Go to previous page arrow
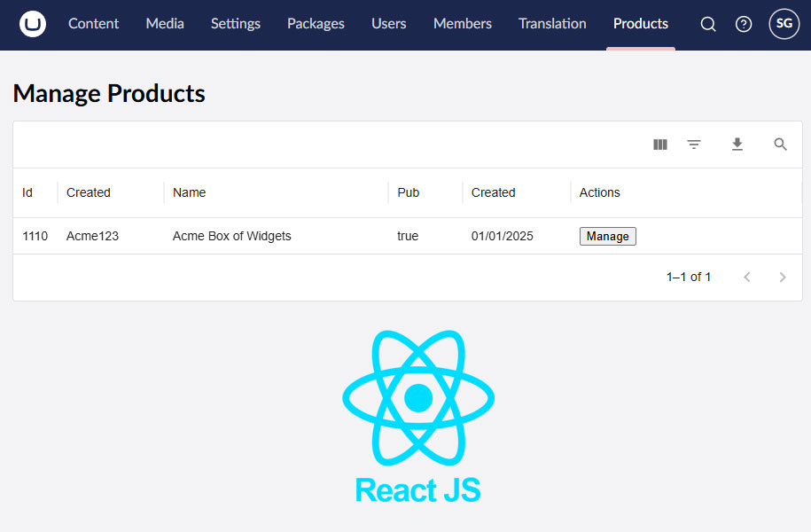 click(747, 277)
